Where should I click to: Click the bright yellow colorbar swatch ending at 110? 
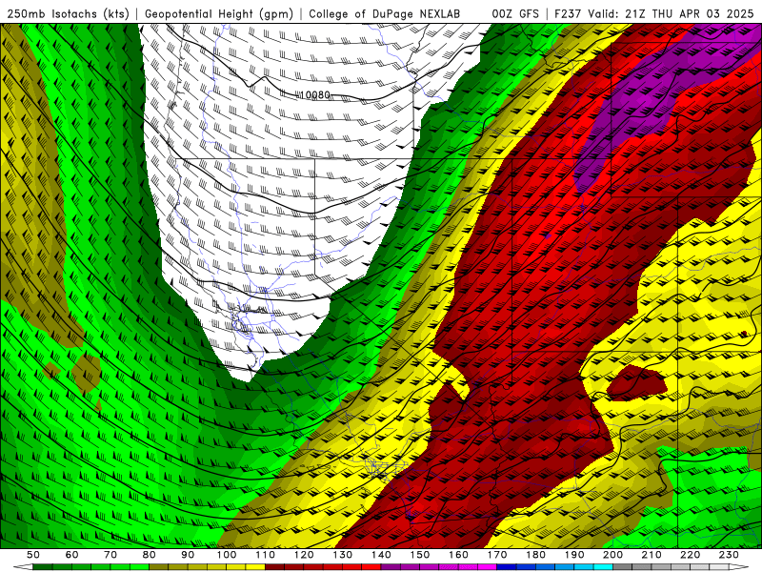(x=255, y=566)
